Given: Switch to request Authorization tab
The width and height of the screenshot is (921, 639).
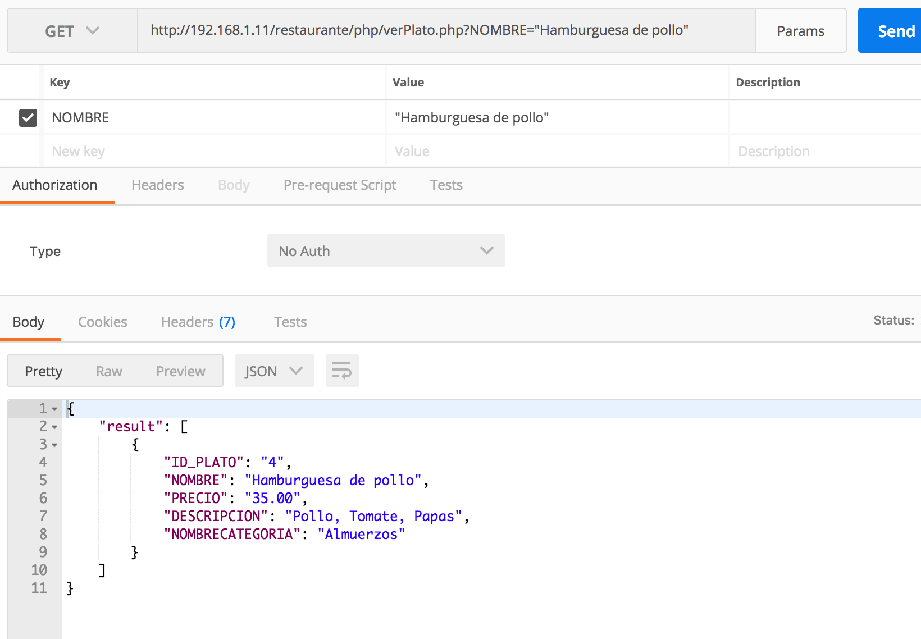Looking at the screenshot, I should (x=55, y=185).
